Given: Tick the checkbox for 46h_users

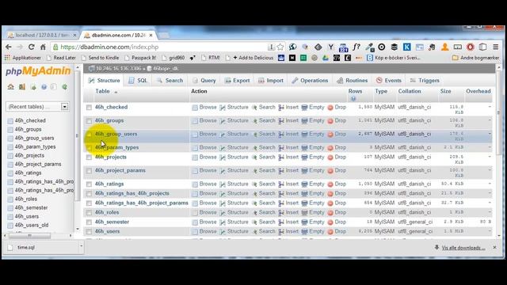Looking at the screenshot, I should pyautogui.click(x=89, y=232).
